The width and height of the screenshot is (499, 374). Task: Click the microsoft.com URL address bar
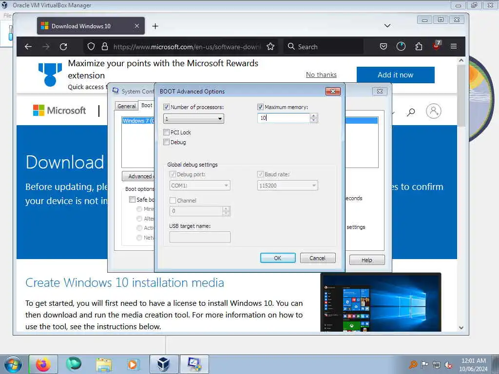(x=187, y=47)
